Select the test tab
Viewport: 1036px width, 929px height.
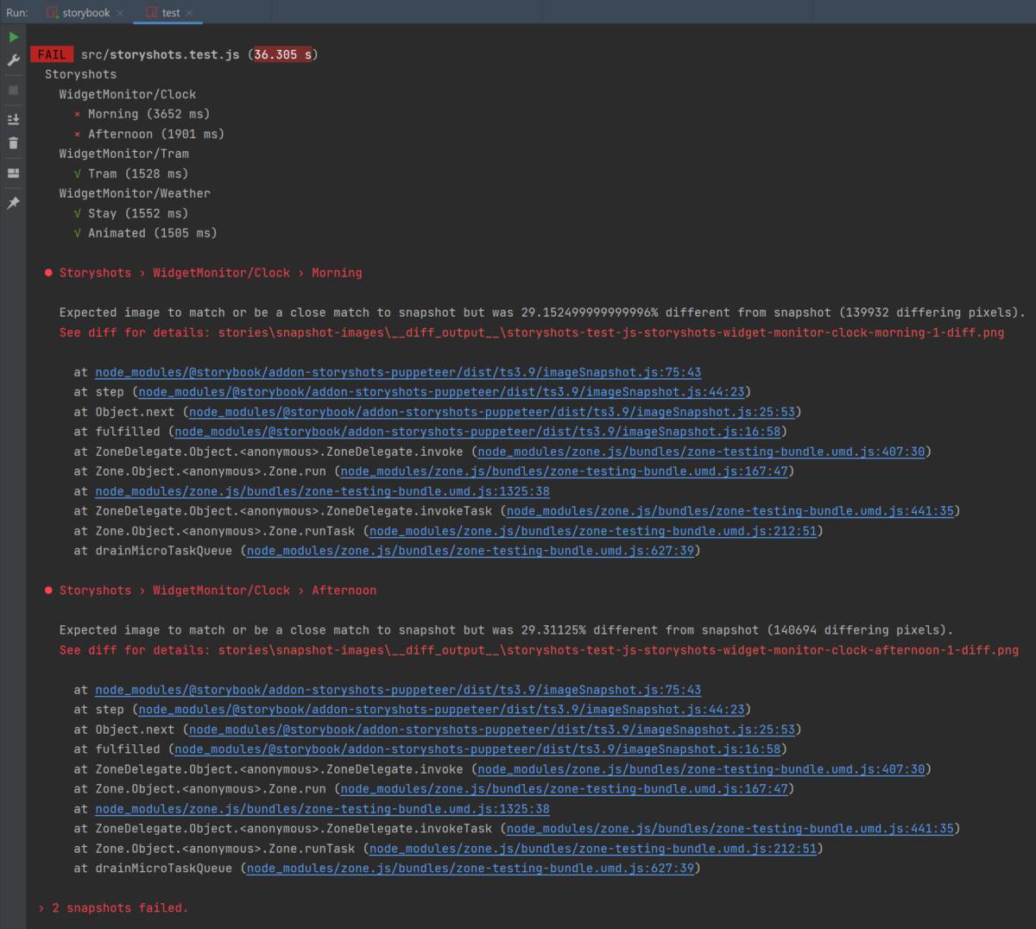168,13
